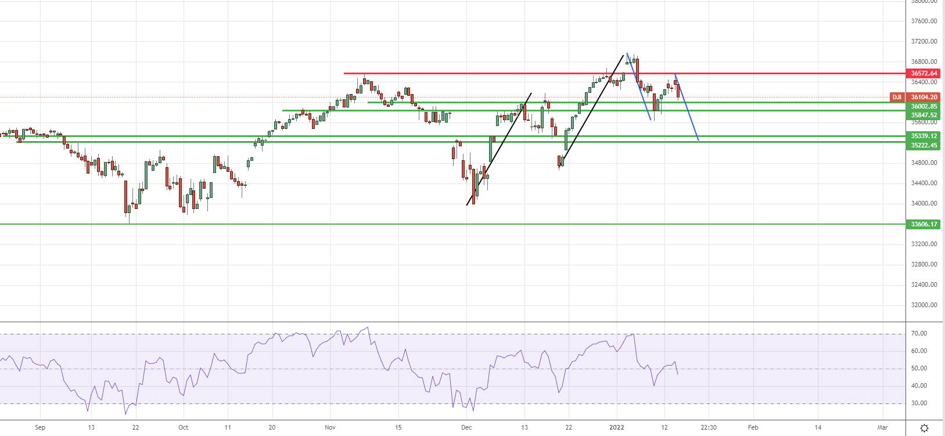Select the 35222.45 price label
The image size is (945, 436).
click(x=924, y=145)
